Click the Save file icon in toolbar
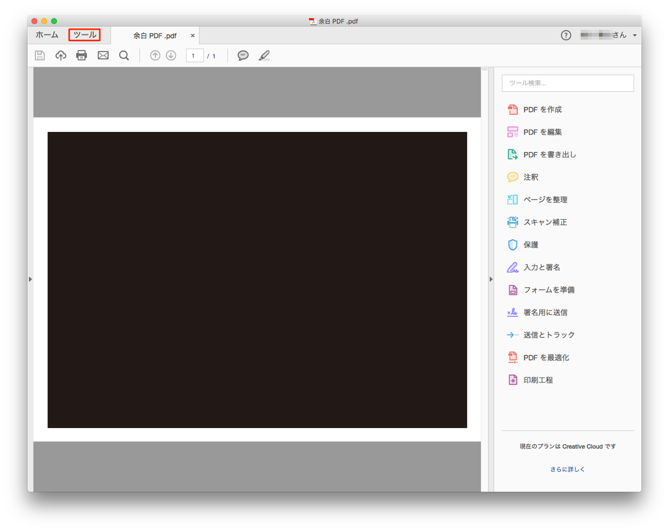Viewport: 669px width, 531px height. tap(40, 55)
